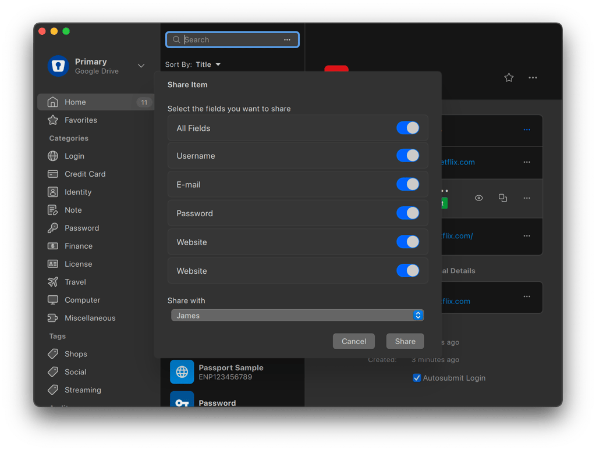Click the Computer monitor icon
596x451 pixels.
53,300
